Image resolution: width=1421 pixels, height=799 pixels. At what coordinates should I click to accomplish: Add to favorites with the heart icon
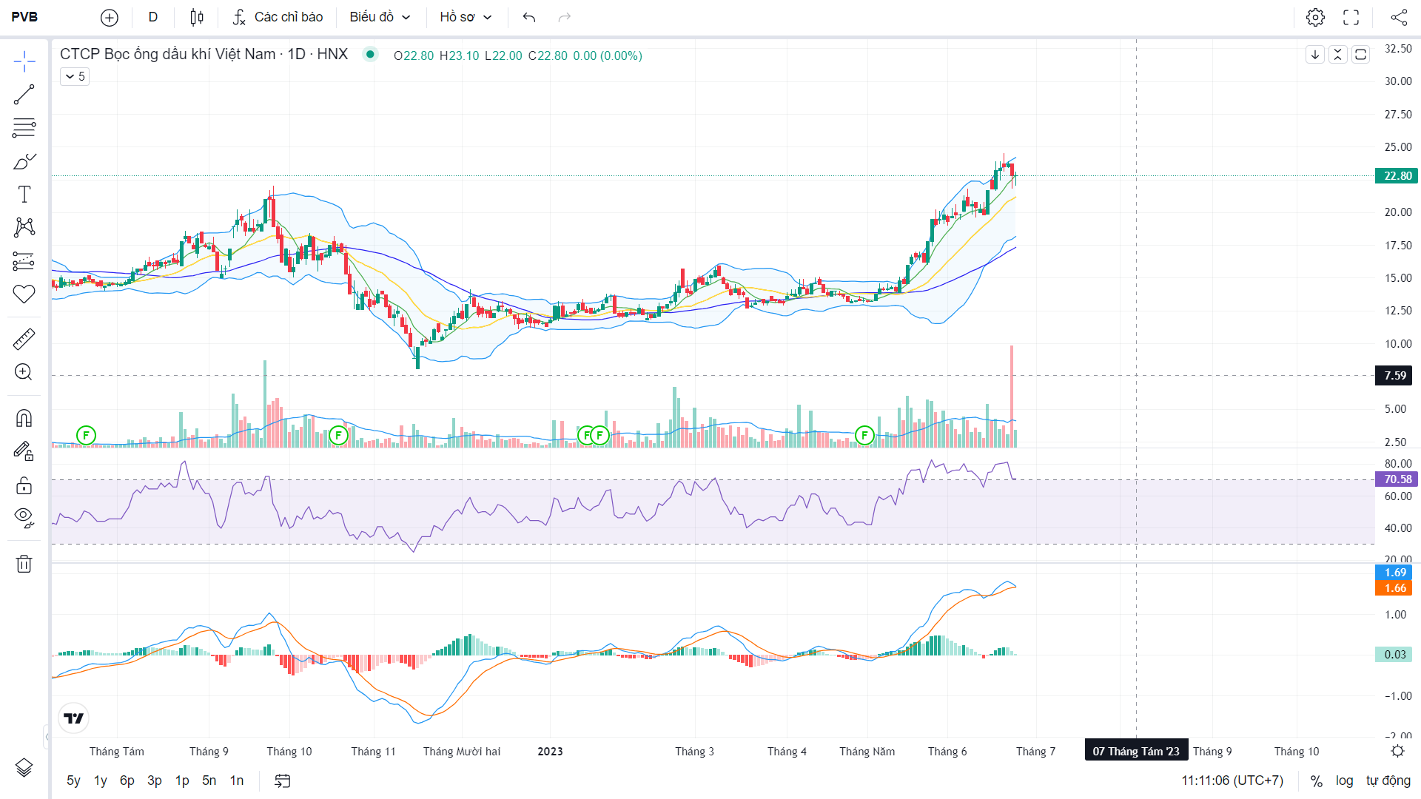[24, 294]
